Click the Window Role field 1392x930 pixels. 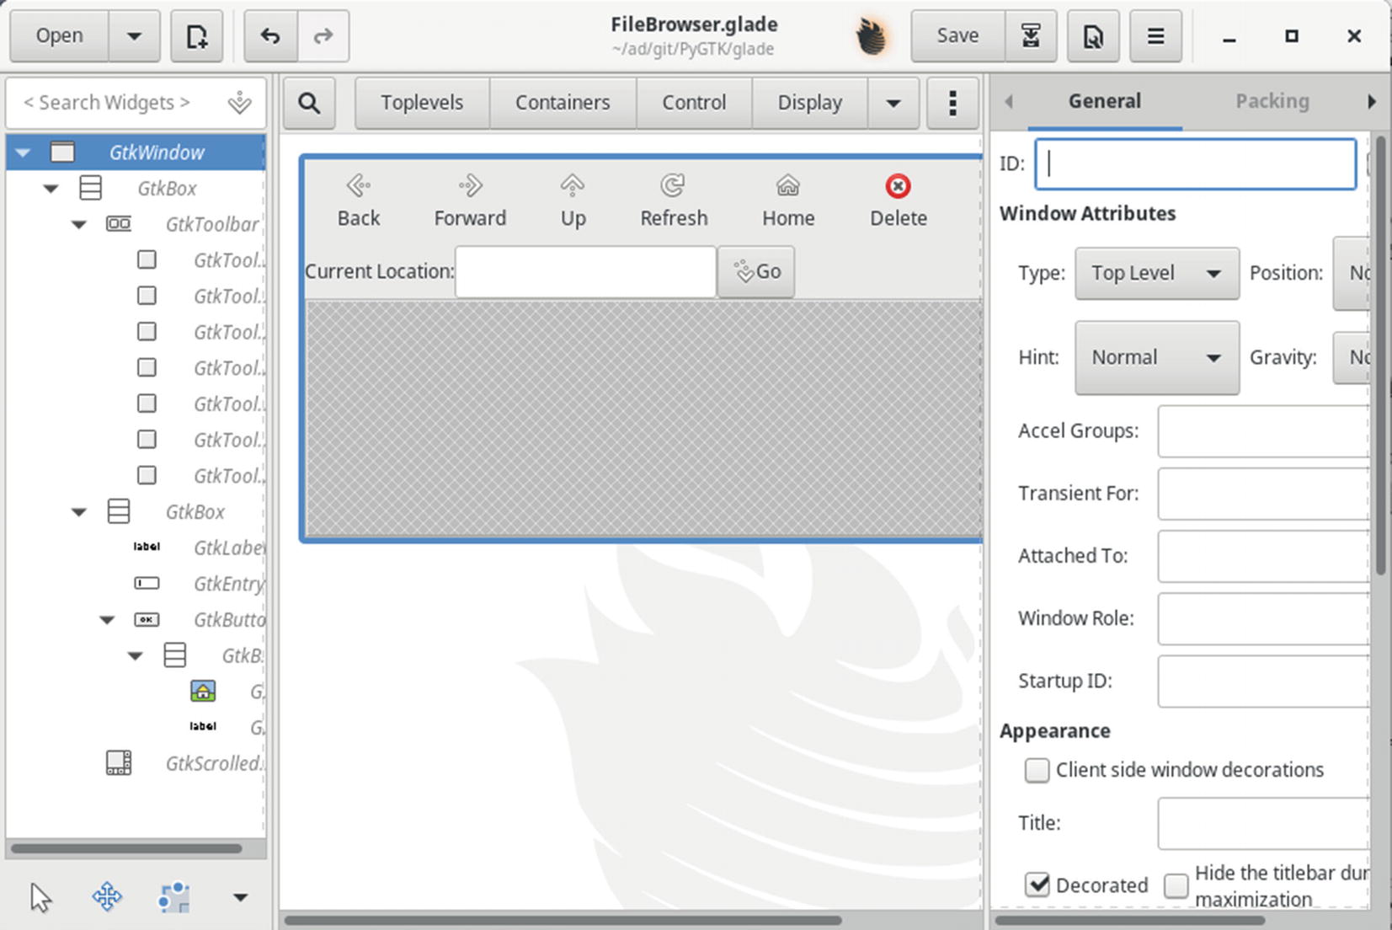click(1263, 618)
